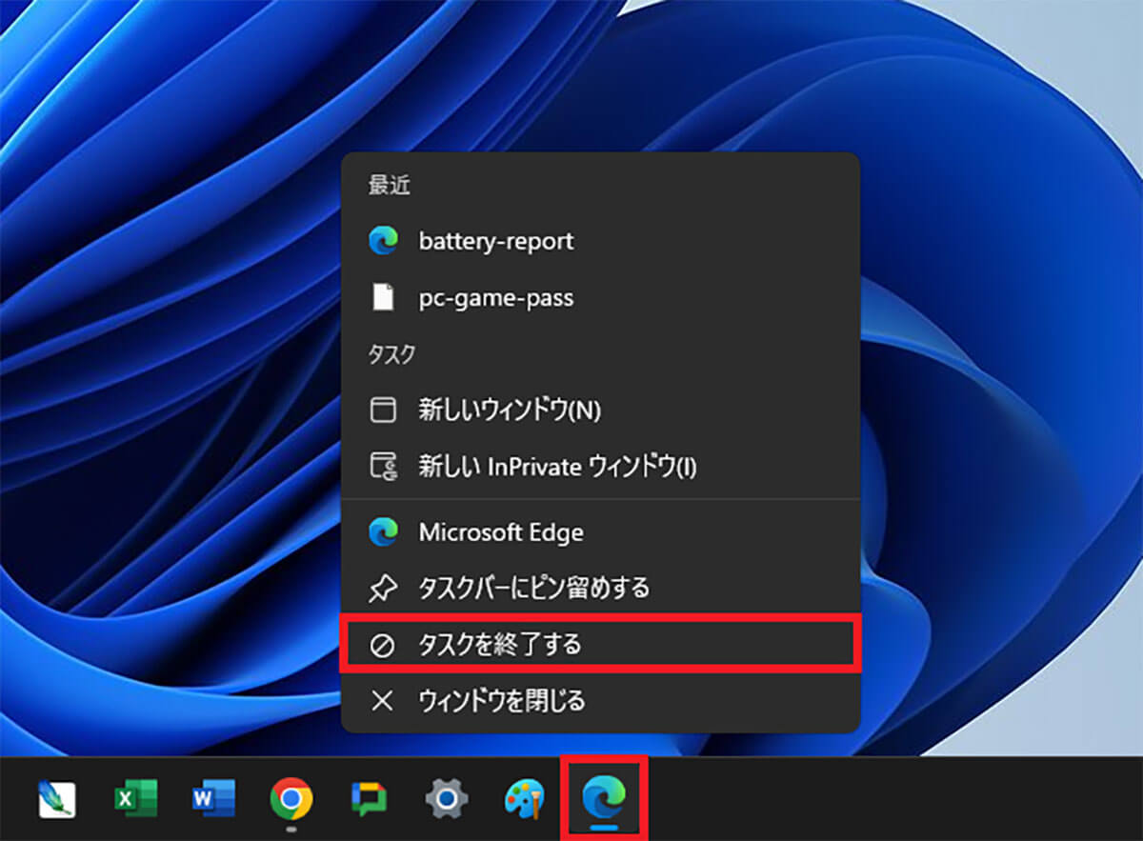Select タスクを終了する to end task
1143x841 pixels.
pyautogui.click(x=600, y=645)
